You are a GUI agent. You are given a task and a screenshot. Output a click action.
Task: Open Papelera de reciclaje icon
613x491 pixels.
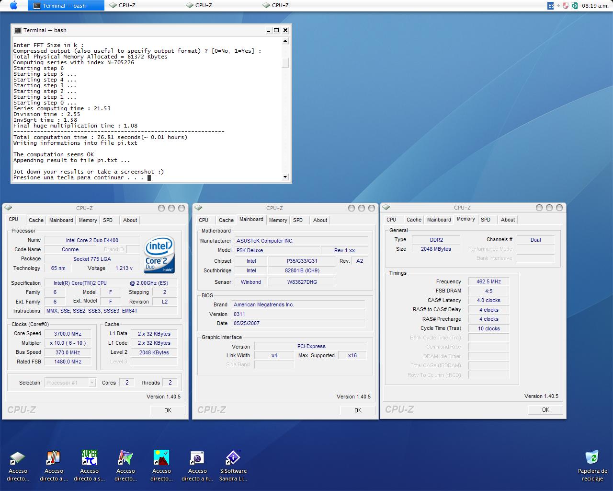point(592,457)
